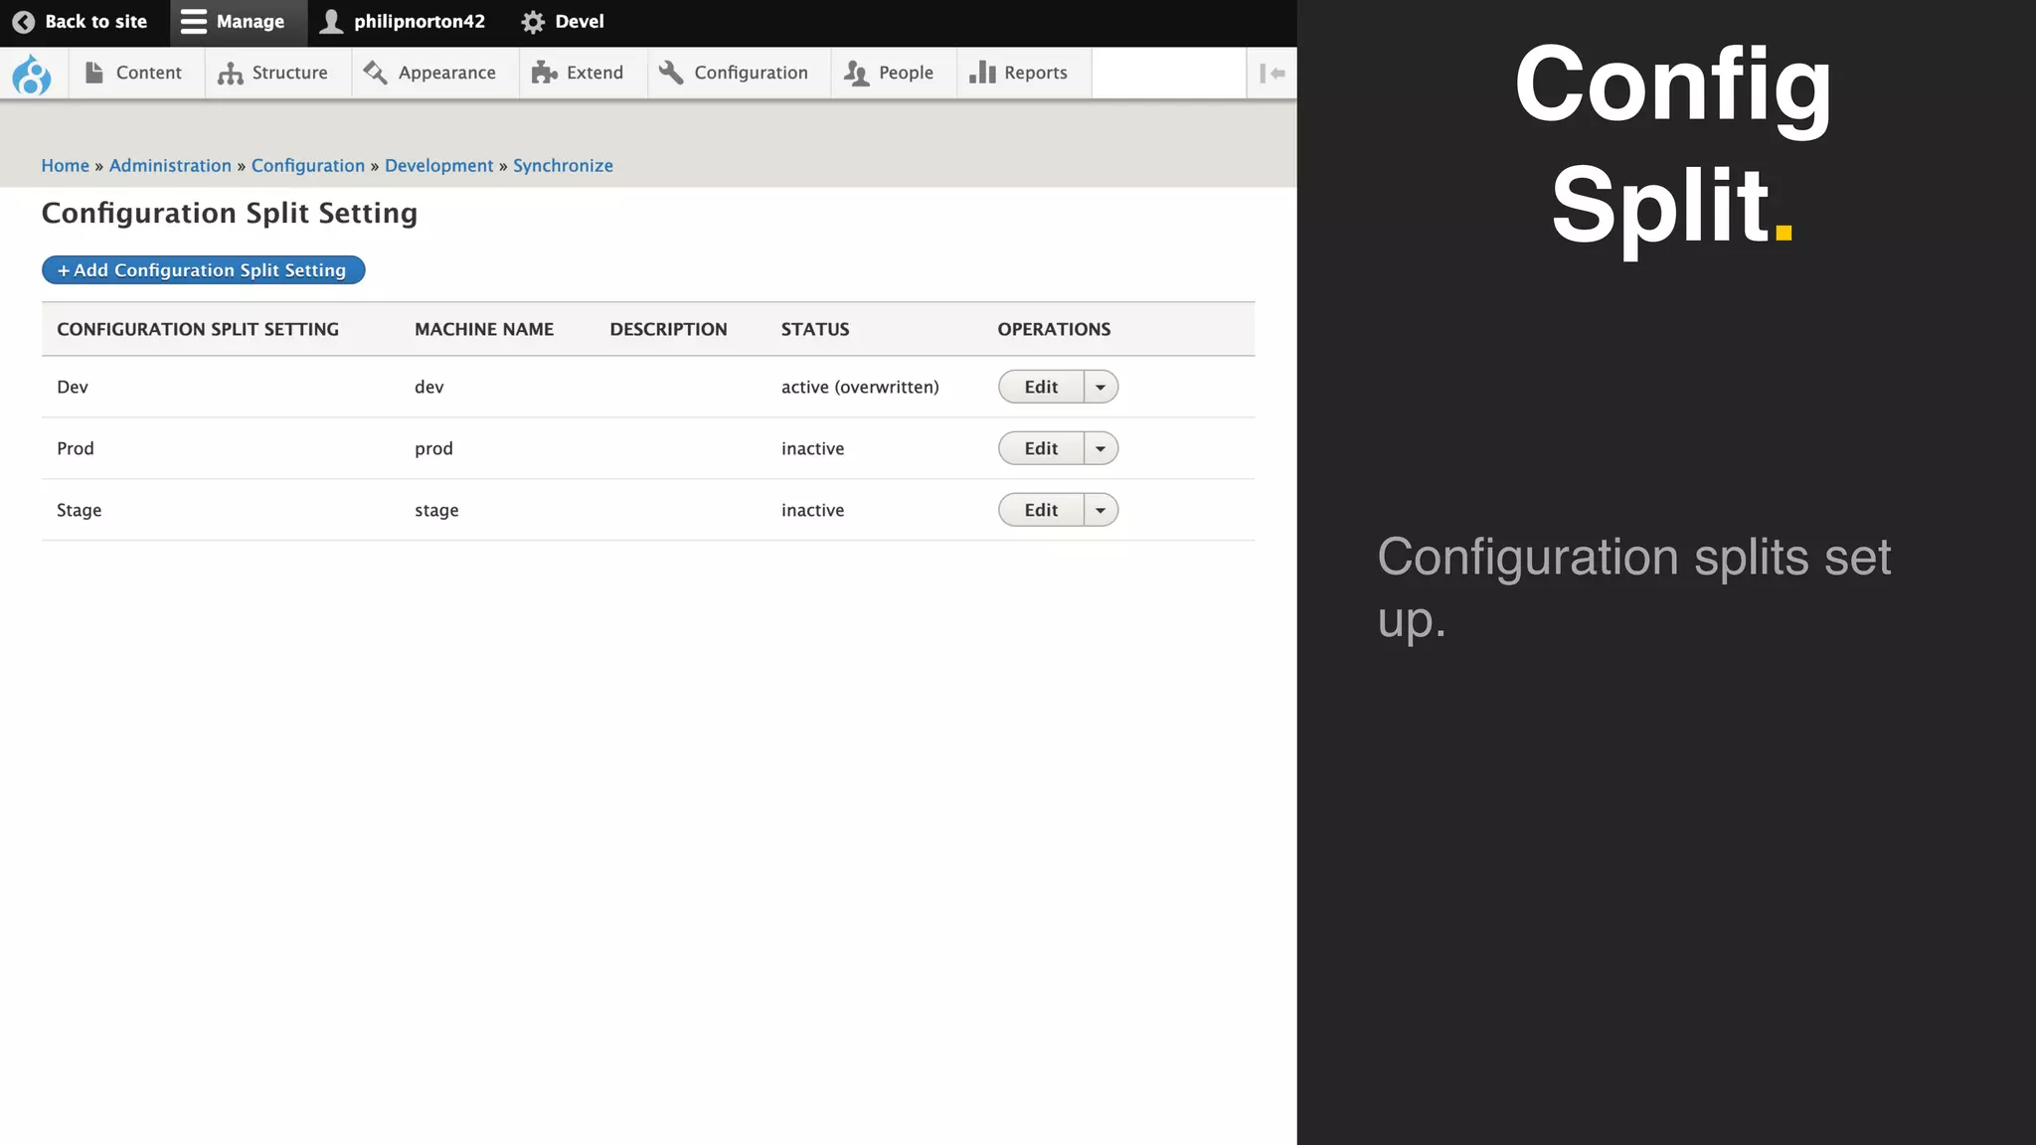Click the 'prod' machine name cell

click(433, 448)
